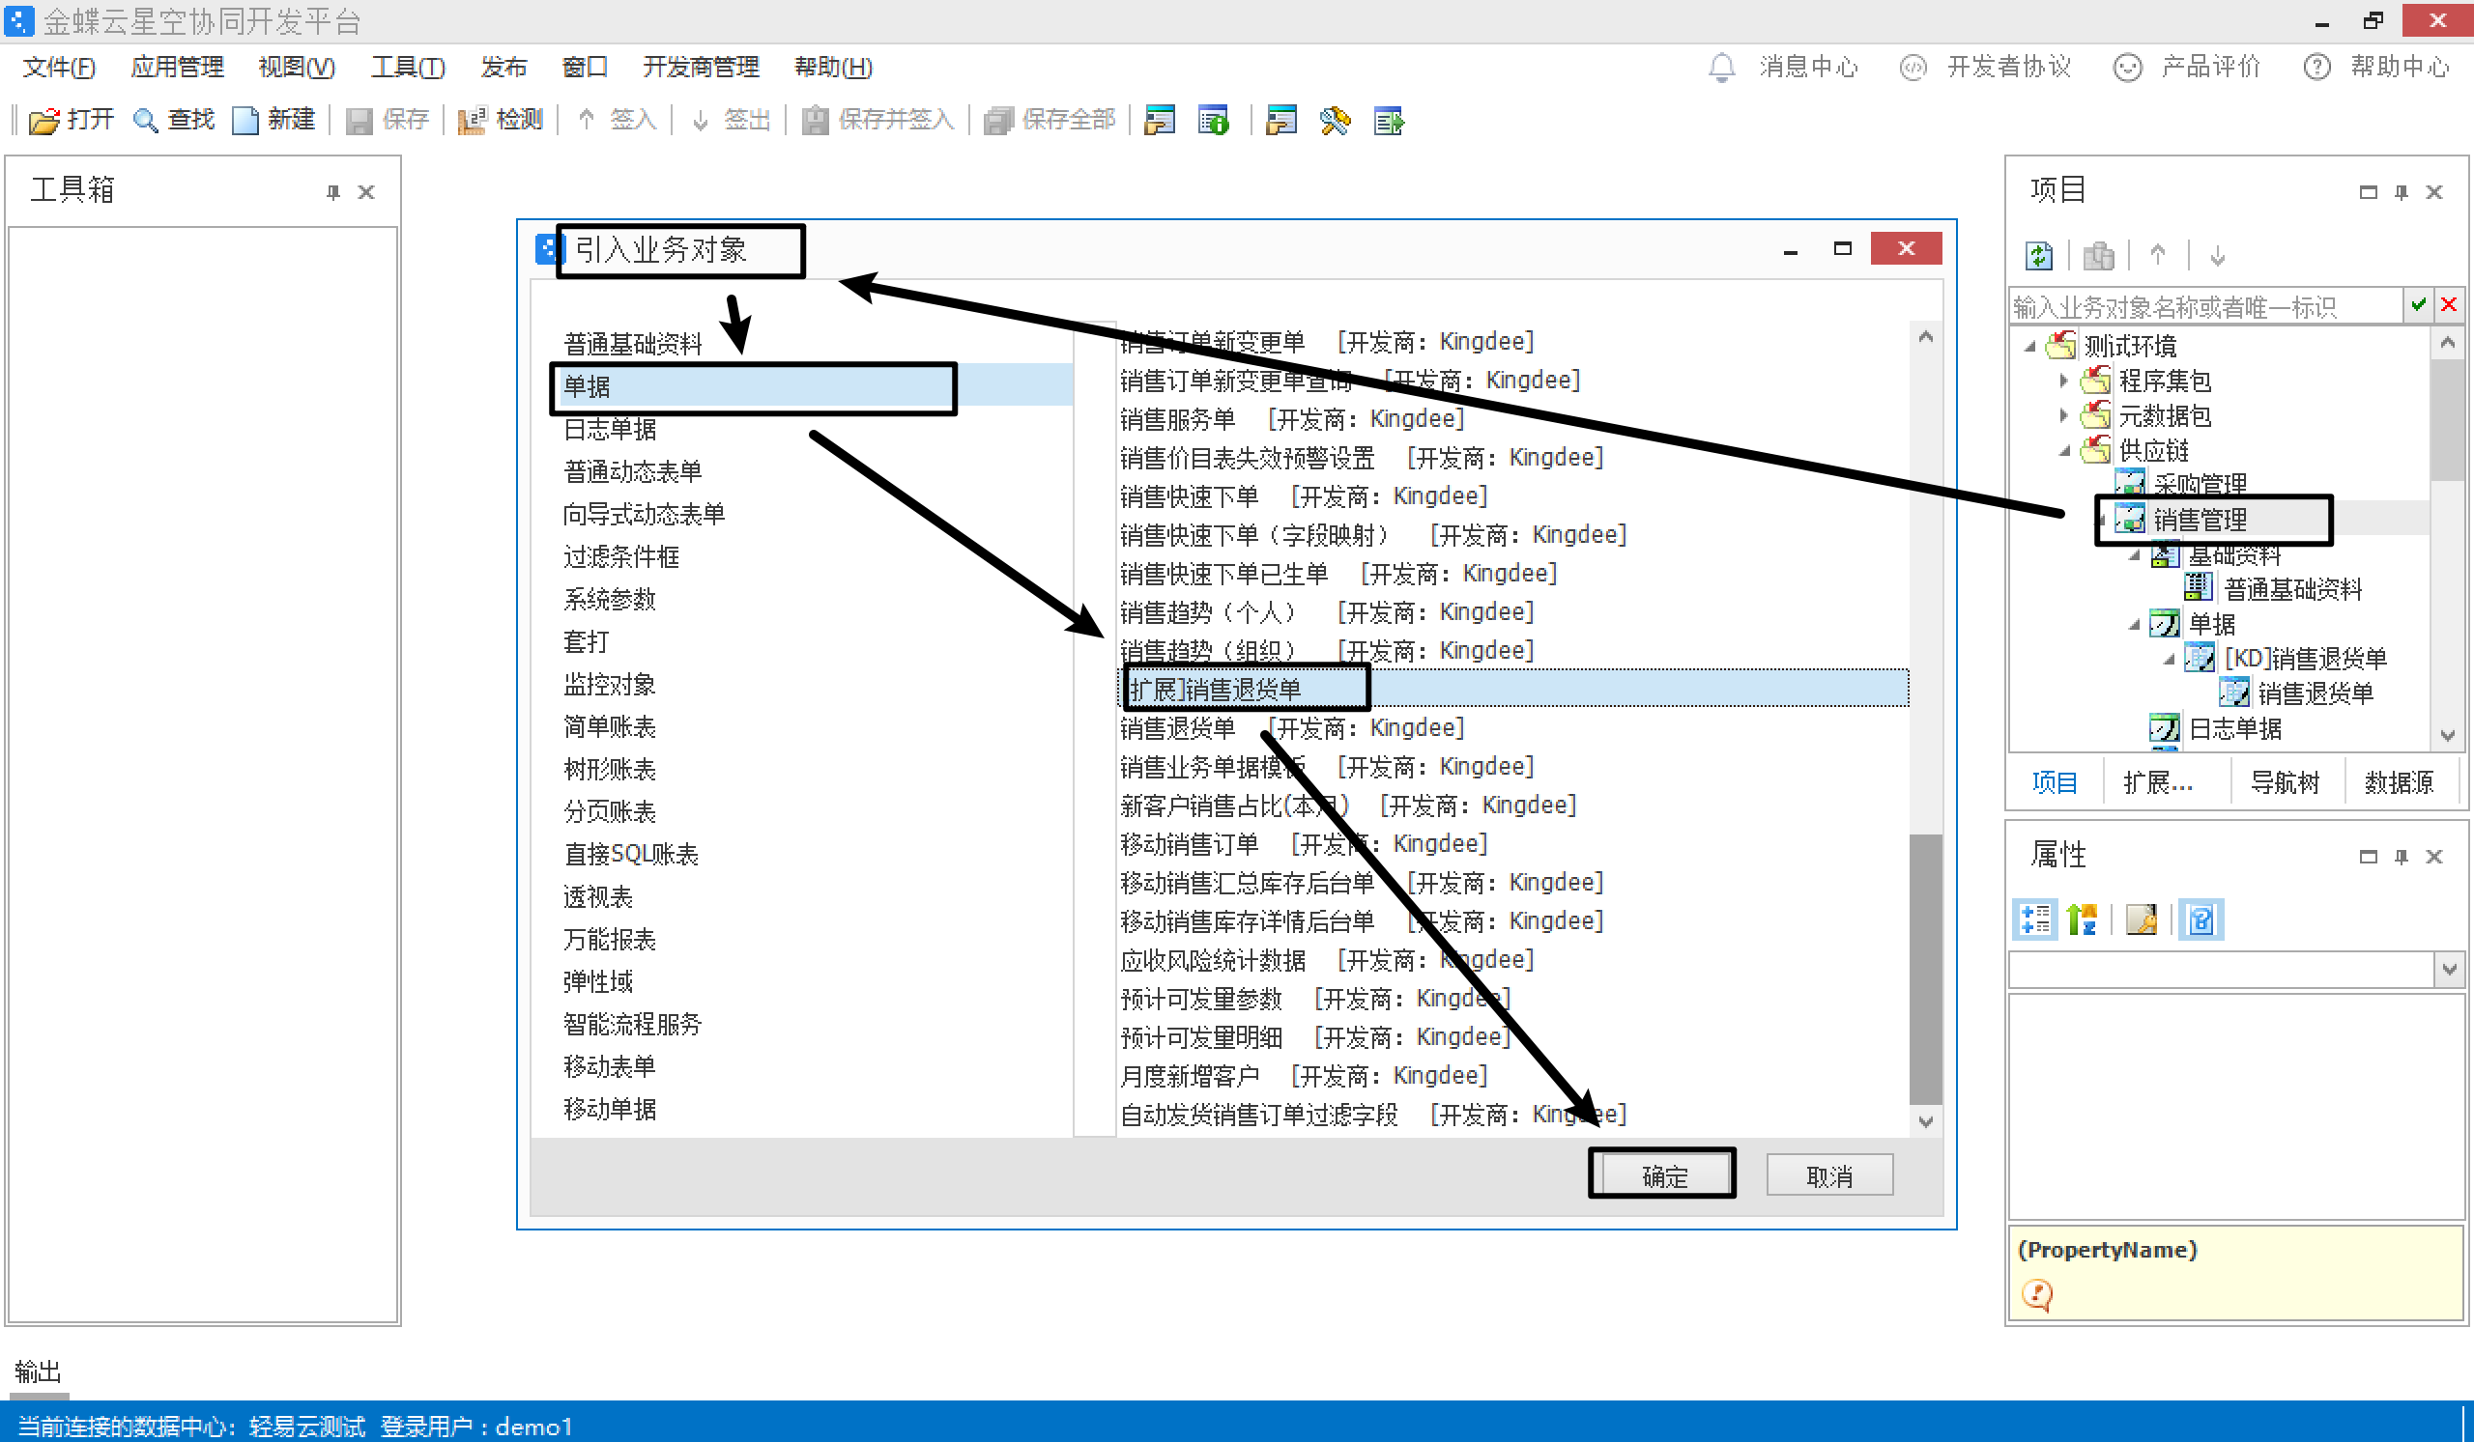Open the 开发商管理 menu
Viewport: 2474px width, 1442px height.
pyautogui.click(x=700, y=67)
